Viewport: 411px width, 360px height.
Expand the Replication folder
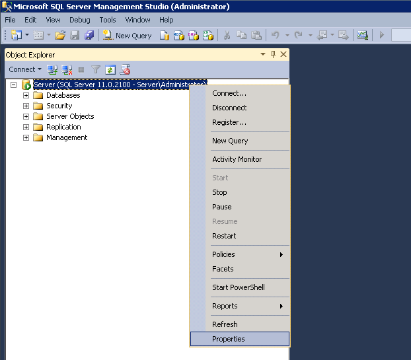coord(26,127)
